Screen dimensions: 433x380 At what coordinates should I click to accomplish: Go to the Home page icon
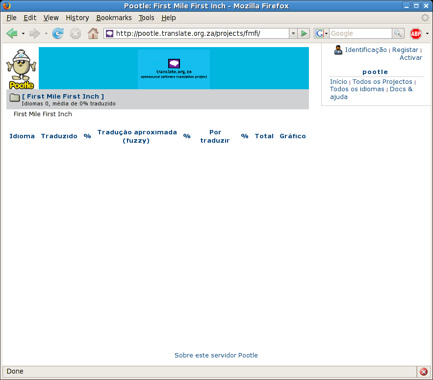tap(93, 33)
